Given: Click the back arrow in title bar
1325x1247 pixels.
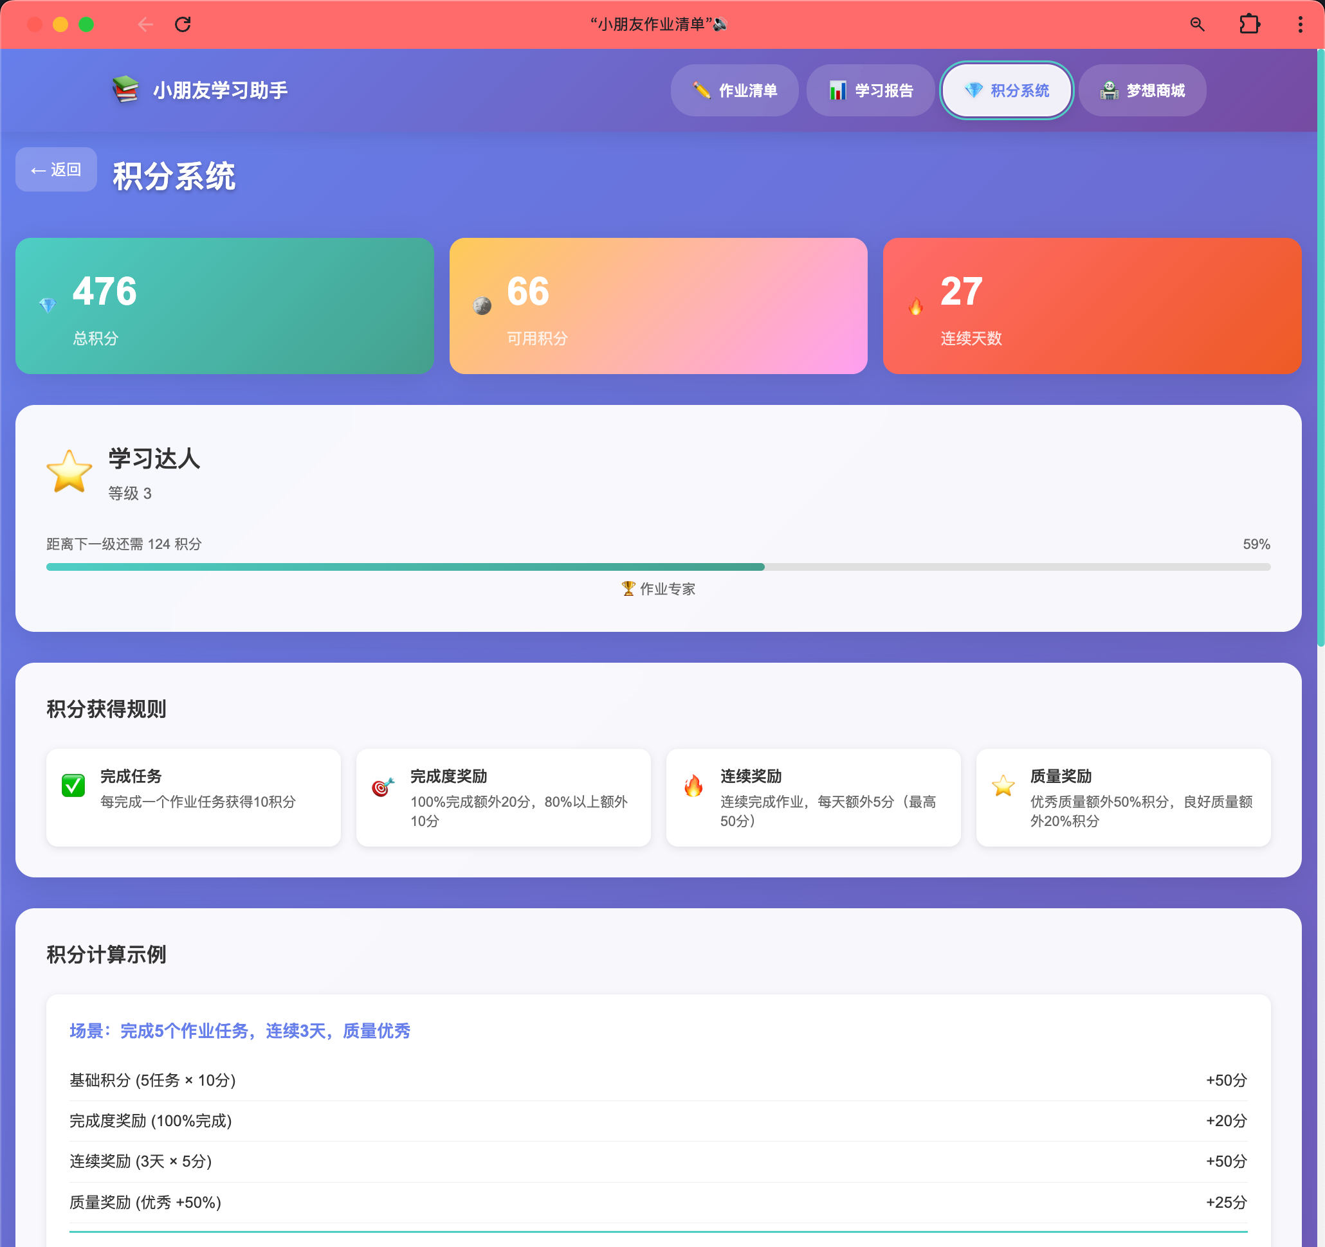Looking at the screenshot, I should click(x=145, y=24).
